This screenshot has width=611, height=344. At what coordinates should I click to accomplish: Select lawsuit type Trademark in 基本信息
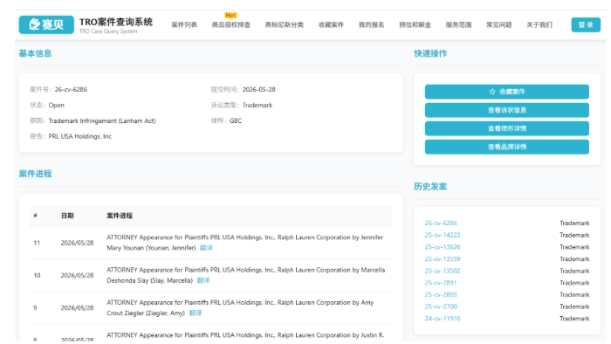coord(257,105)
